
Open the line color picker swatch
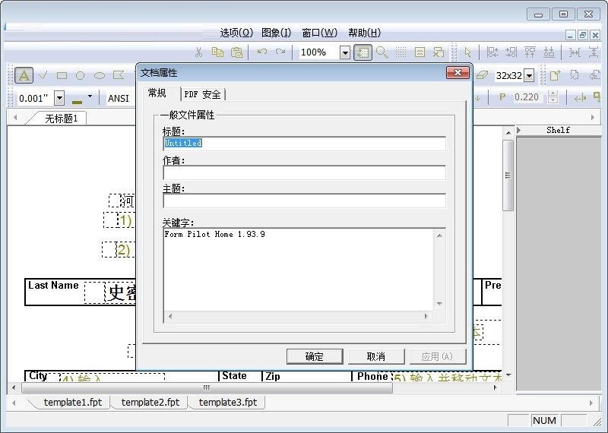point(77,98)
